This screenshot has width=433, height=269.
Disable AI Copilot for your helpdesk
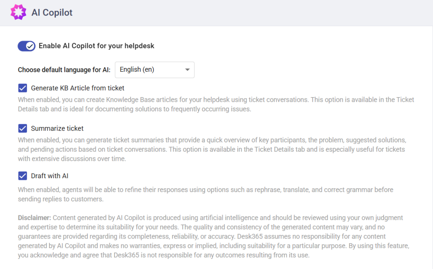(26, 46)
